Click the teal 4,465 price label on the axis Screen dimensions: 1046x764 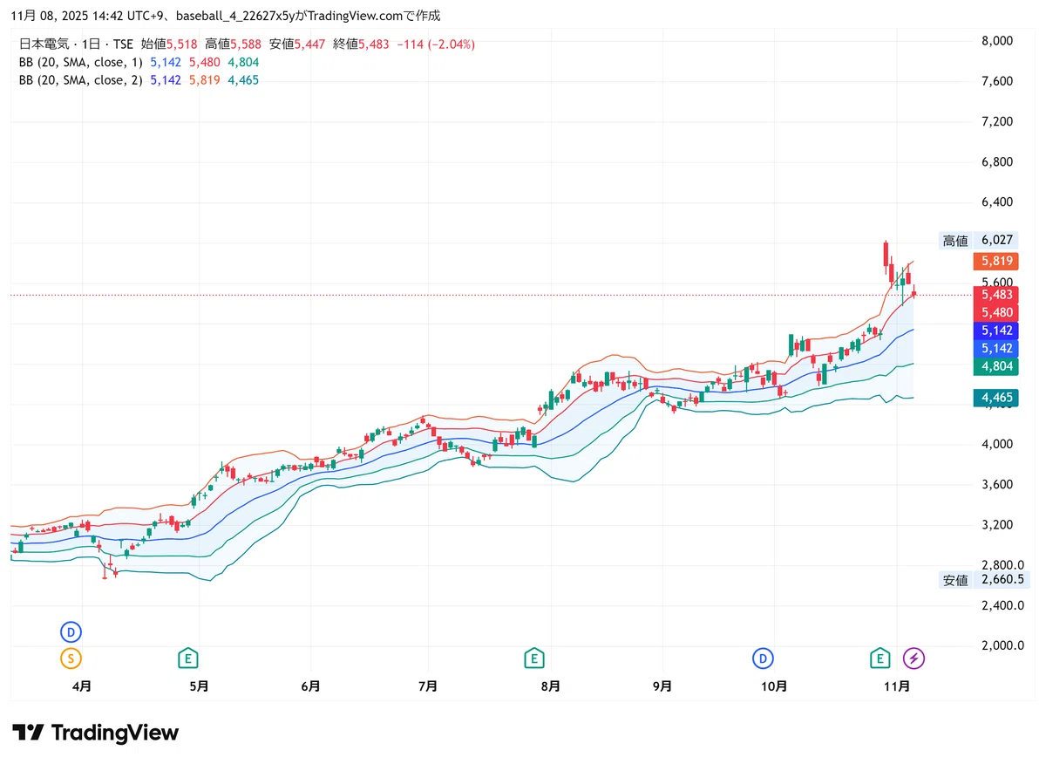coord(995,399)
